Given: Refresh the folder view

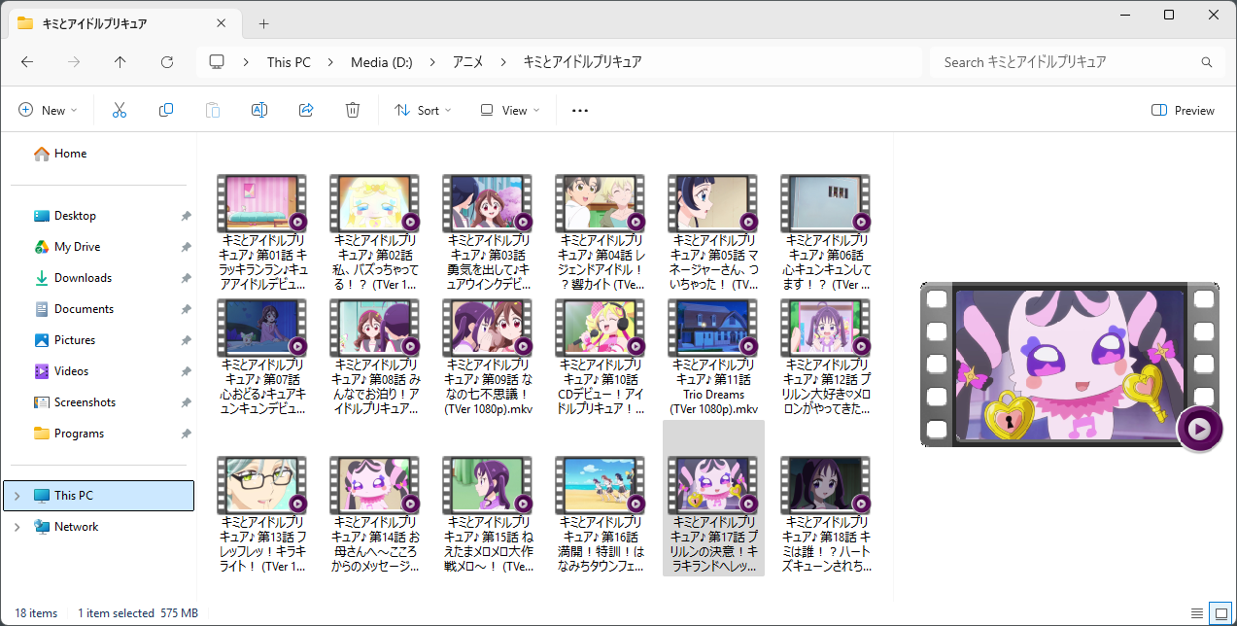Looking at the screenshot, I should pos(167,61).
